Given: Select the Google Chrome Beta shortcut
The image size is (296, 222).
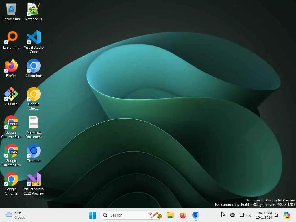Looking at the screenshot, I should coord(11,127).
